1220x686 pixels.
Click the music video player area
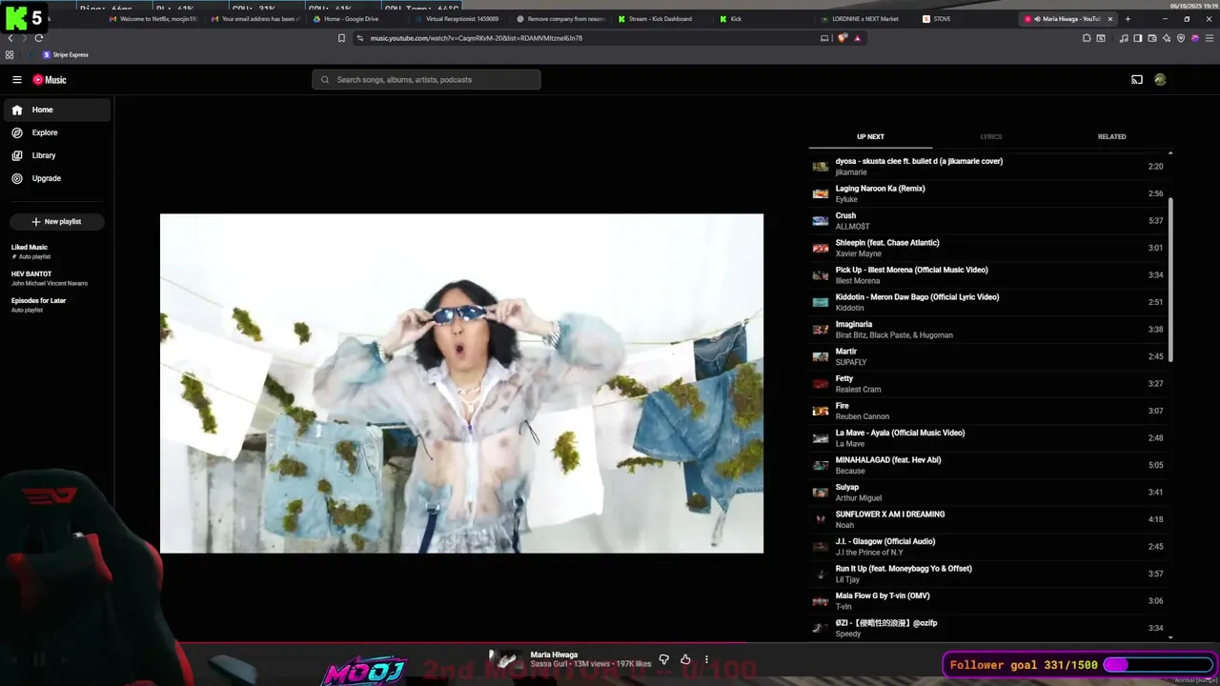pos(461,383)
